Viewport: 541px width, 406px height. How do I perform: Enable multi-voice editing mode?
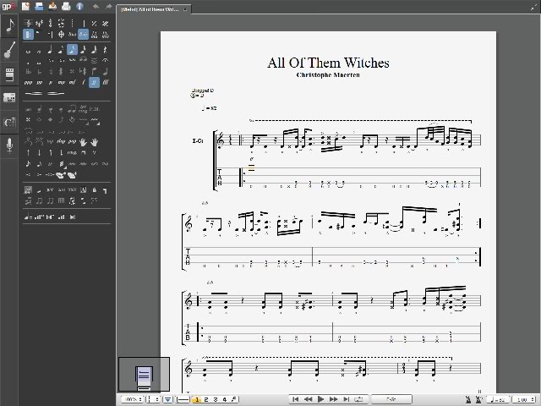(x=233, y=399)
